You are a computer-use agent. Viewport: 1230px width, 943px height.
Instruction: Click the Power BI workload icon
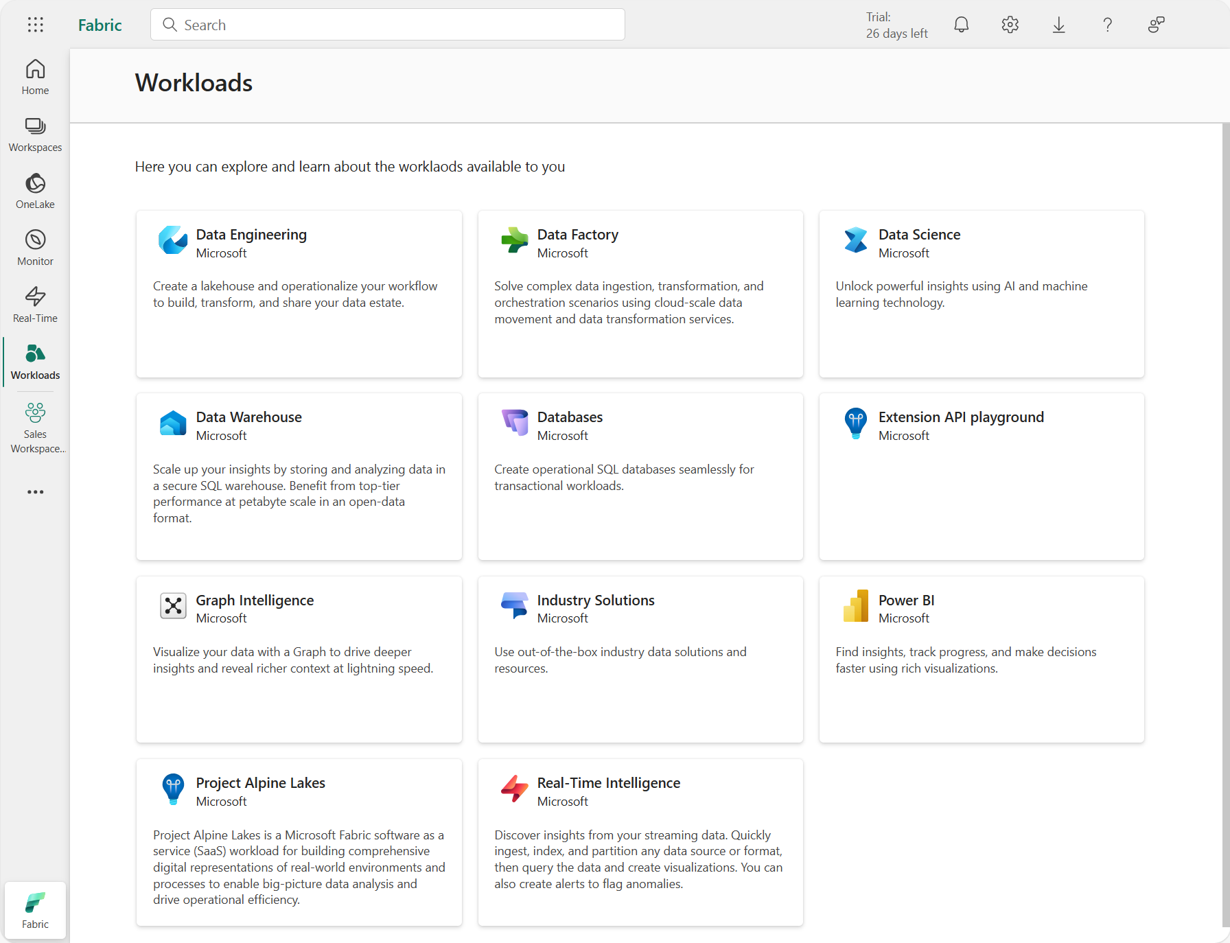pos(856,606)
